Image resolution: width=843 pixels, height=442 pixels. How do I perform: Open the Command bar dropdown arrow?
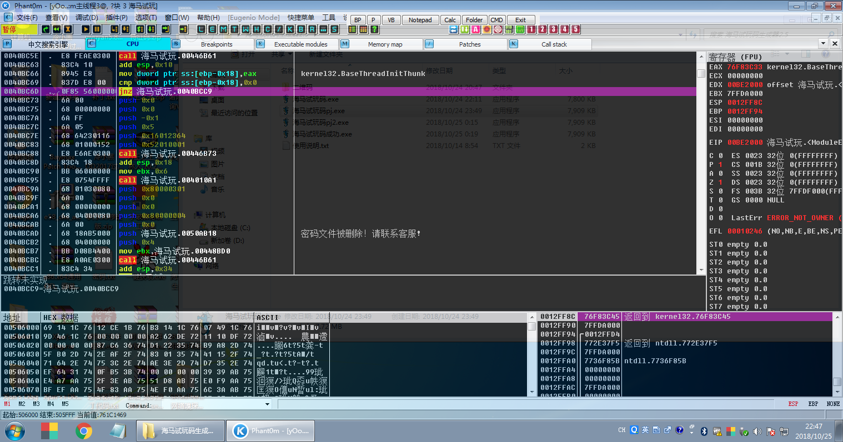(267, 404)
